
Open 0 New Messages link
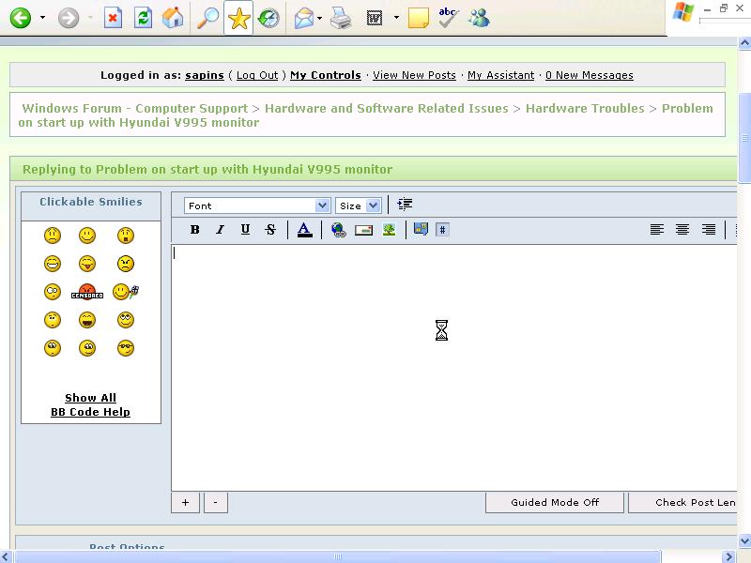pos(590,75)
